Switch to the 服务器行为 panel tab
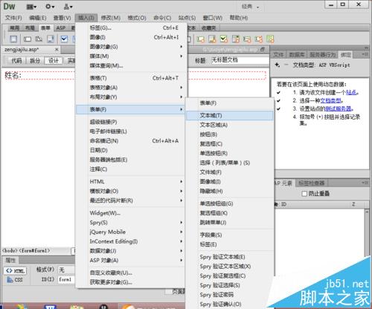 click(x=322, y=55)
